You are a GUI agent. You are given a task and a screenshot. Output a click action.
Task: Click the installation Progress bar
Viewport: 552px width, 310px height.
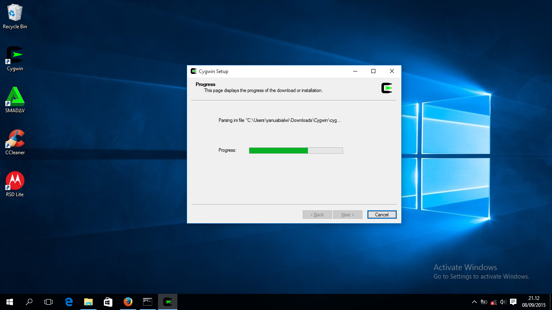pos(296,151)
